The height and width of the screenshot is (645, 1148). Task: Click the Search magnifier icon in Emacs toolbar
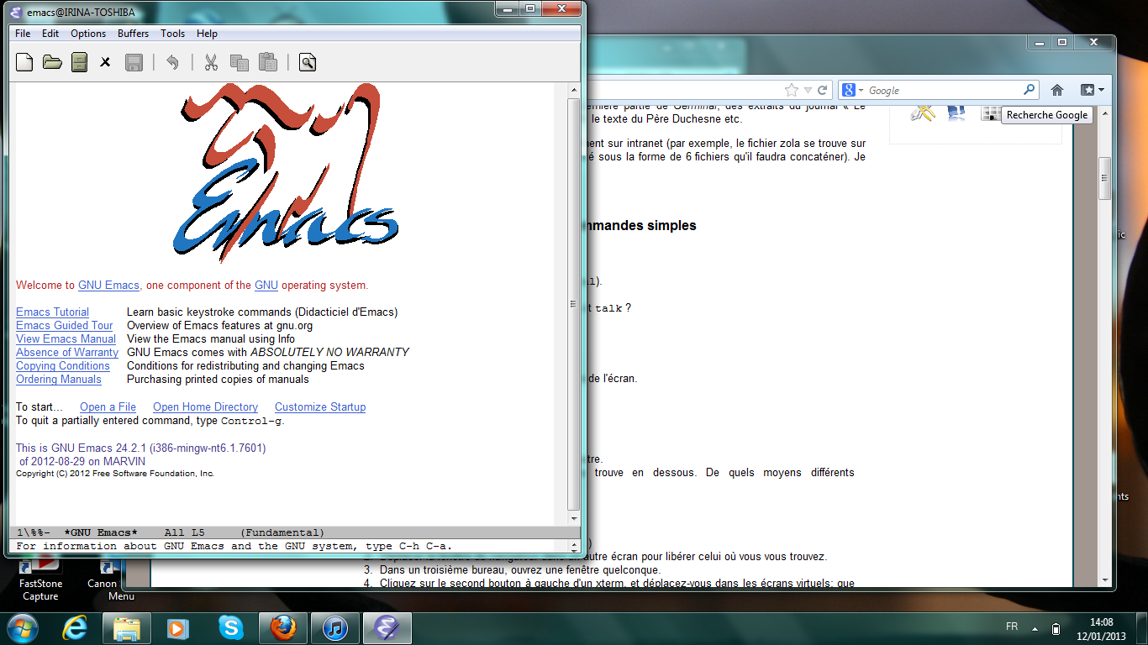click(x=308, y=62)
